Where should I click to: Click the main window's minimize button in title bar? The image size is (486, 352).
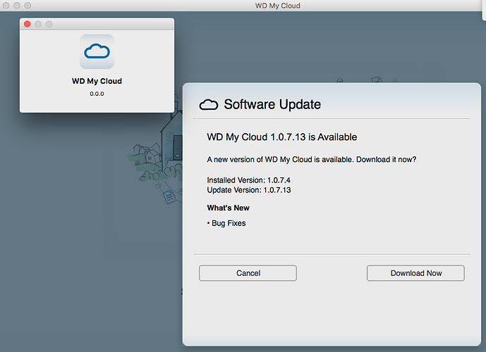click(17, 5)
